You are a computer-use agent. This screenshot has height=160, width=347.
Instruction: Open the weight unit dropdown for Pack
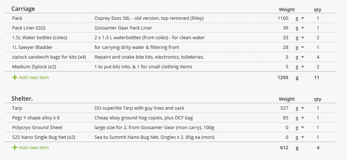tap(300, 18)
